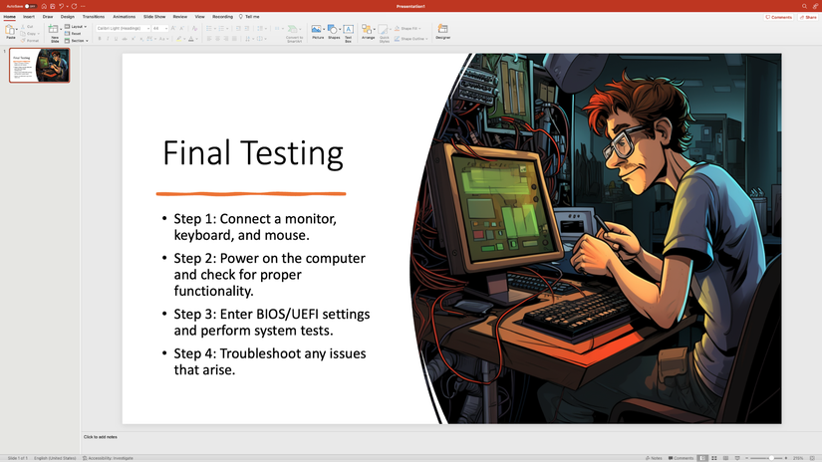This screenshot has height=462, width=822.
Task: Select the Final Testing slide thumbnail
Action: (x=39, y=66)
